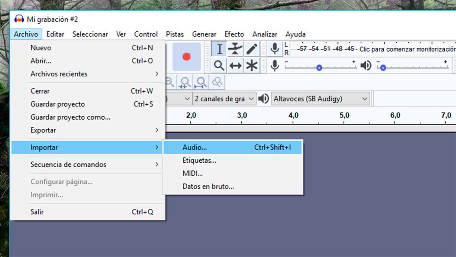Viewport: 456px width, 257px height.
Task: Select the Time Shift arrows tool
Action: click(235, 66)
